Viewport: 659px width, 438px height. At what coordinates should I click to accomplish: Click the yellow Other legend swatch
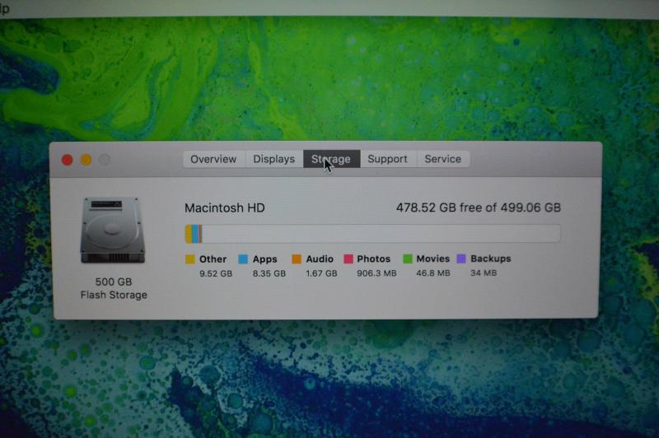click(x=190, y=259)
